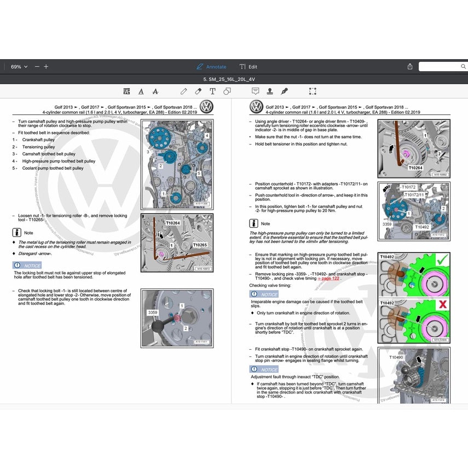Follow the red 'page 122' link
Image resolution: width=468 pixels, height=468 pixels.
click(x=330, y=279)
